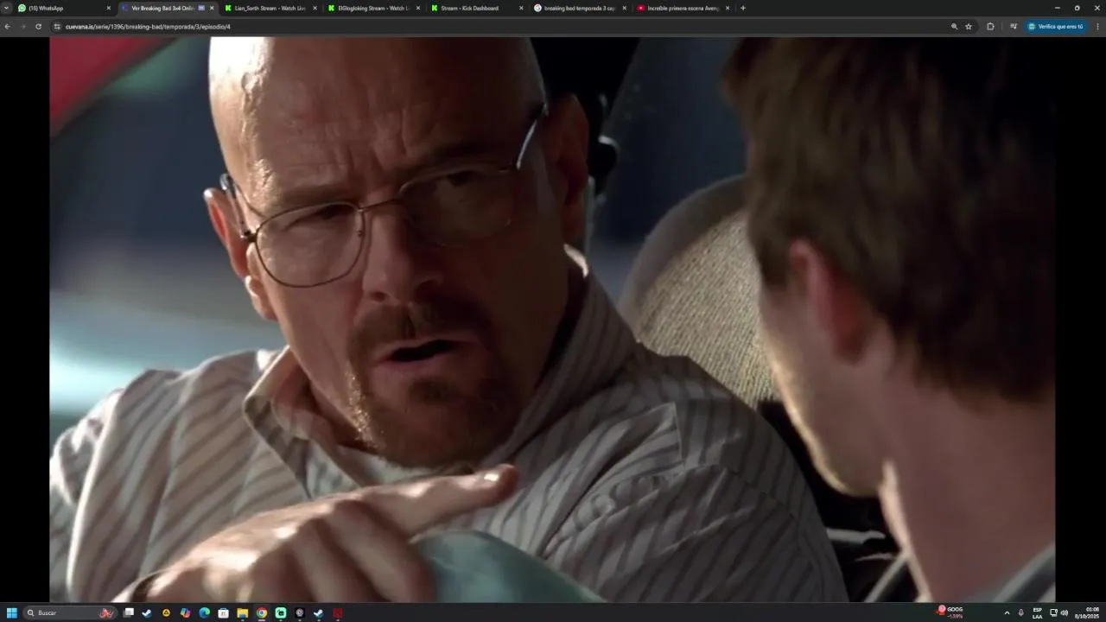Open a new browser tab
Viewport: 1106px width, 622px height.
(x=743, y=8)
